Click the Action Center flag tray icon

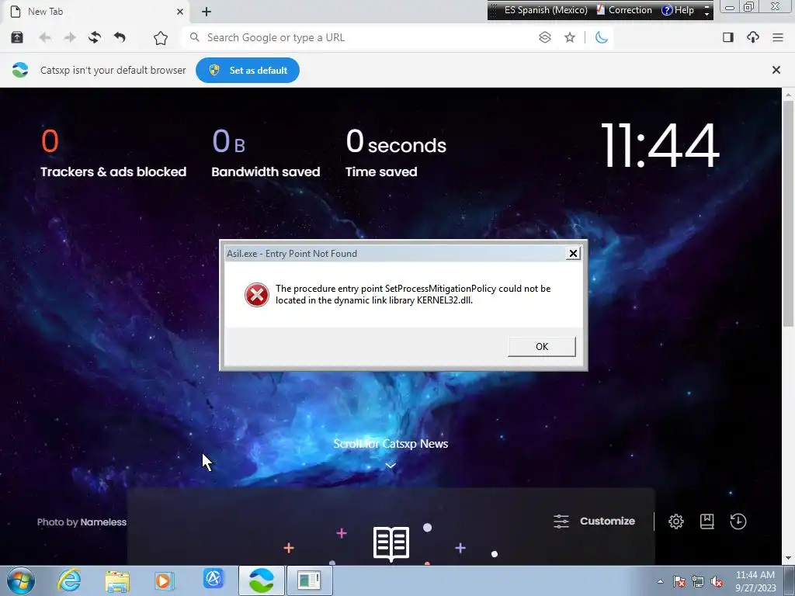coord(679,581)
